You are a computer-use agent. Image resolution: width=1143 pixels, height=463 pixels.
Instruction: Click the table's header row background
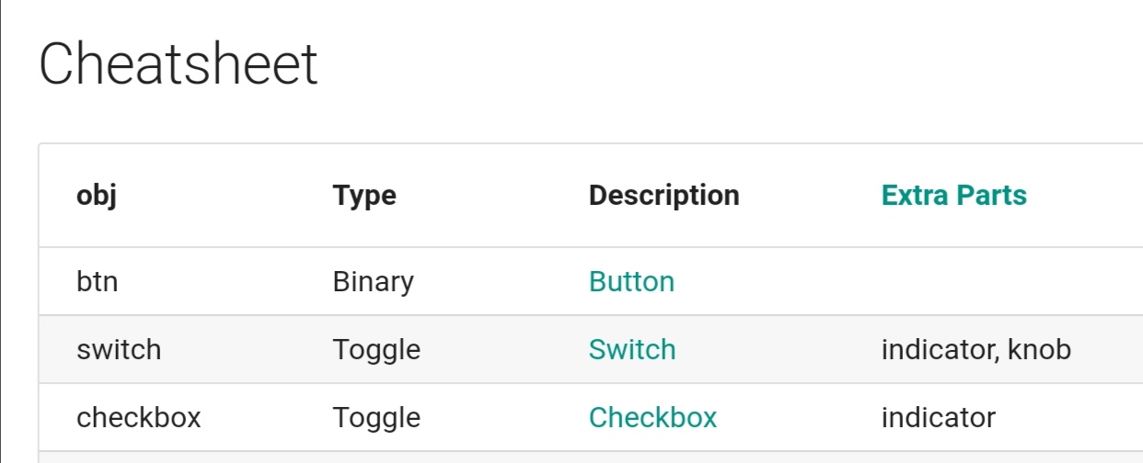click(591, 195)
